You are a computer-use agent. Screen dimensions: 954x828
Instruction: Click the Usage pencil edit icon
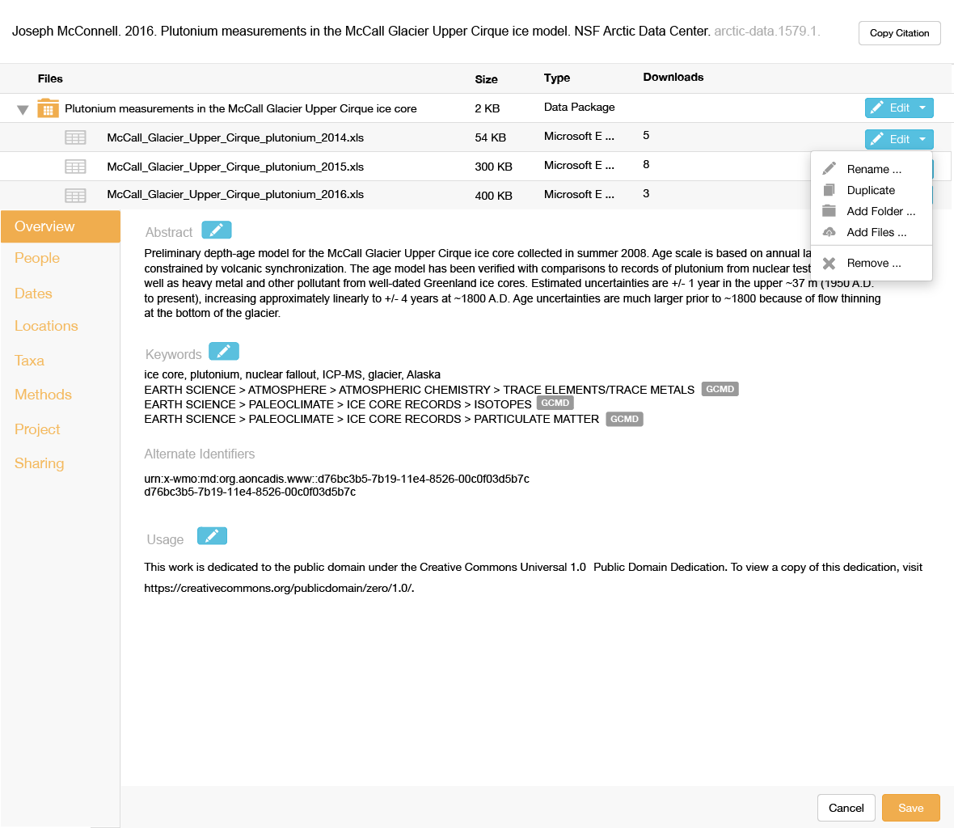coord(212,536)
